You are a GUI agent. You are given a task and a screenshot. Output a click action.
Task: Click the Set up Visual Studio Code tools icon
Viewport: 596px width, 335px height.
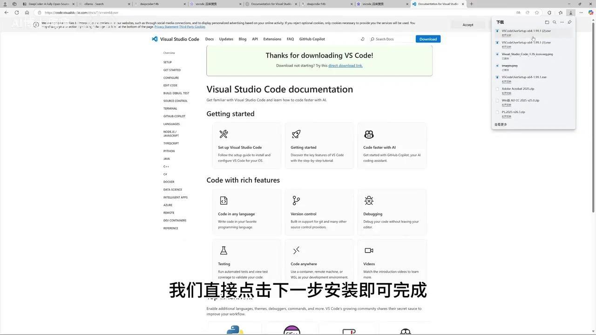tap(223, 134)
